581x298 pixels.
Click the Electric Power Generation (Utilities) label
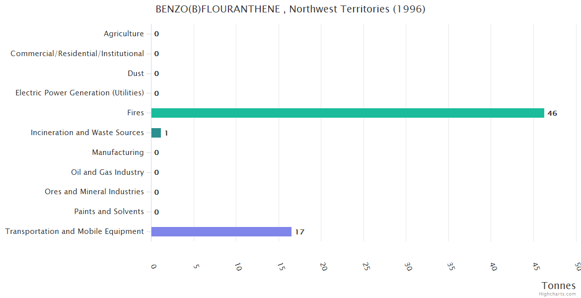click(x=80, y=93)
